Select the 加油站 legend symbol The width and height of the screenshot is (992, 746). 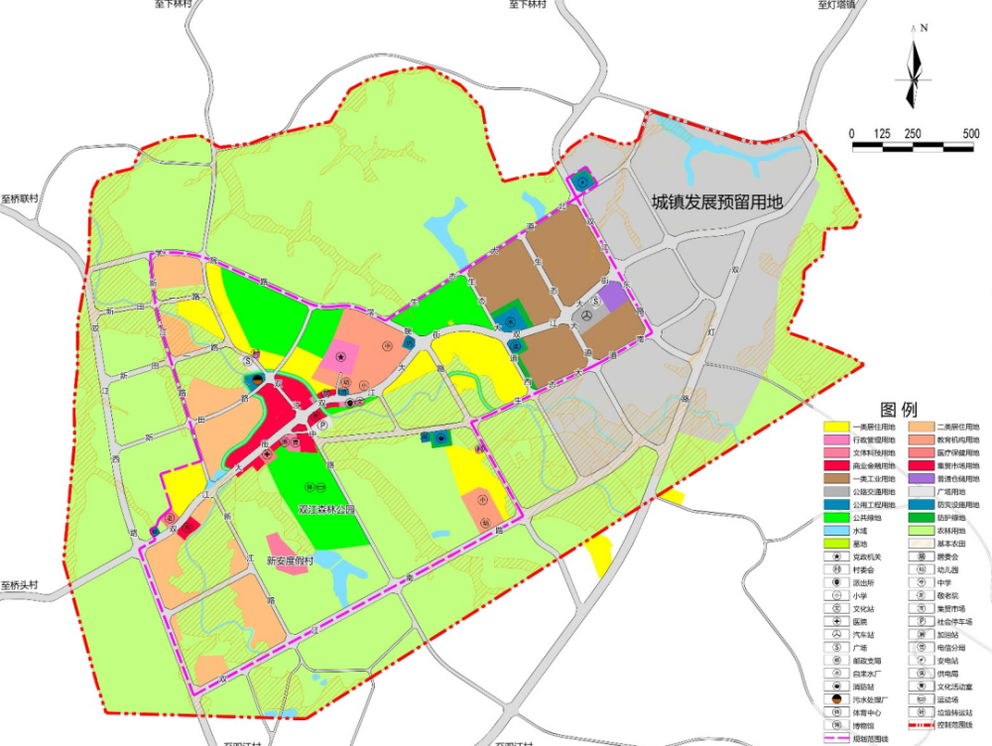coord(922,635)
